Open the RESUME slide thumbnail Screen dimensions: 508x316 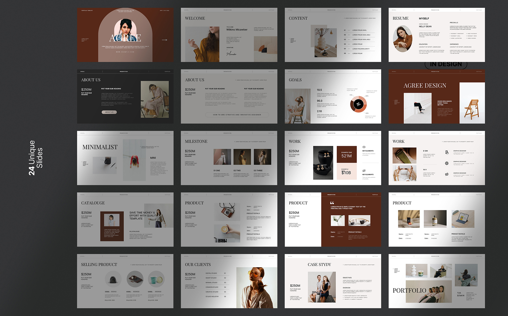[437, 35]
